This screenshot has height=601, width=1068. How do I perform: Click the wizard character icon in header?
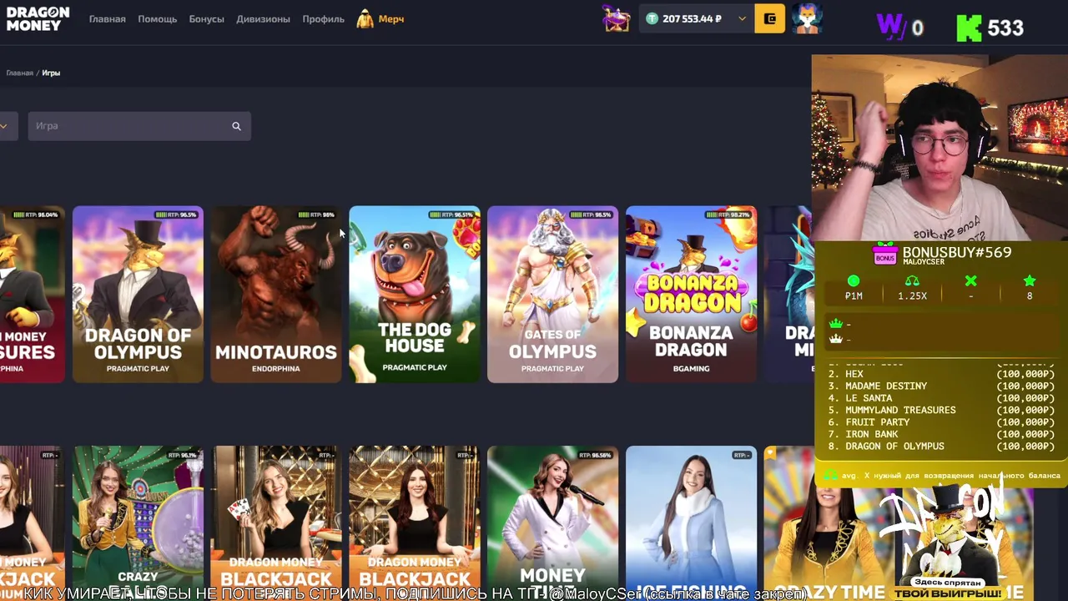click(617, 18)
